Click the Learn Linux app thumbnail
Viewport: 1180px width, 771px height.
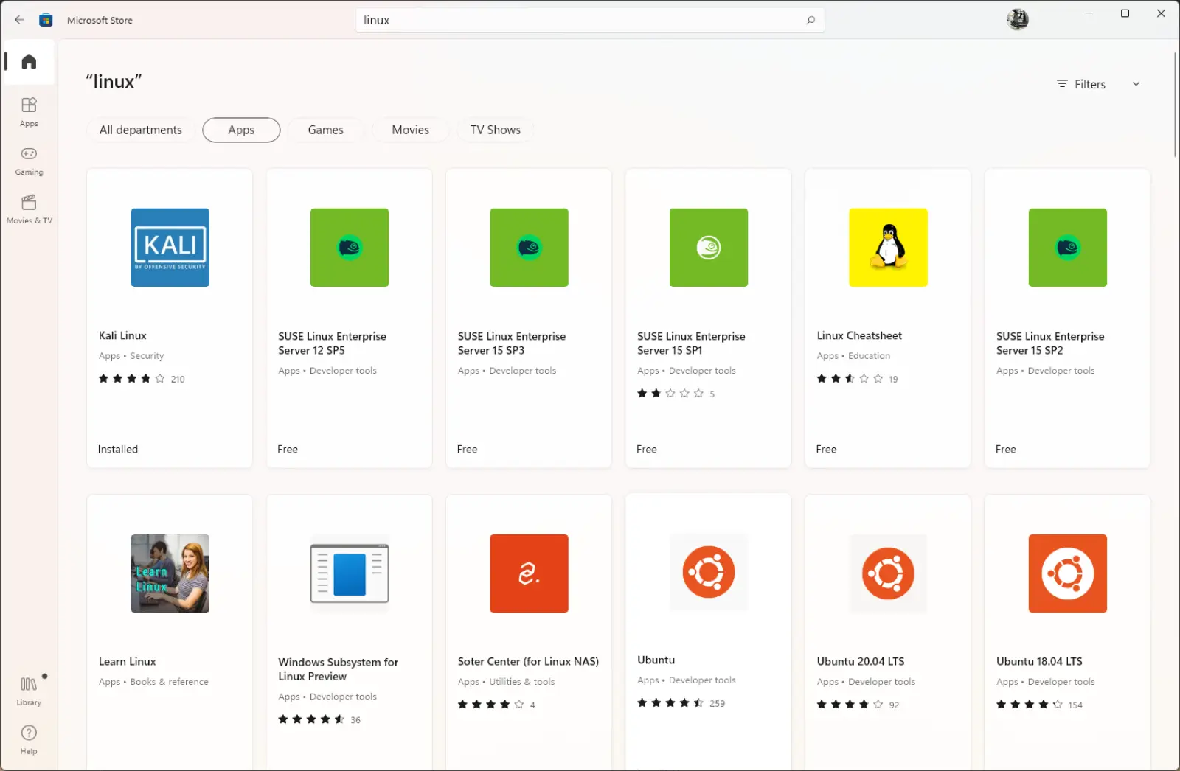[x=170, y=573]
